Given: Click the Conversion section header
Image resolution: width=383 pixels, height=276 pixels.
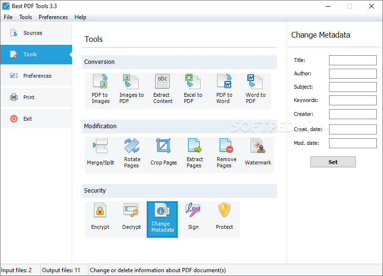Looking at the screenshot, I should [x=180, y=62].
